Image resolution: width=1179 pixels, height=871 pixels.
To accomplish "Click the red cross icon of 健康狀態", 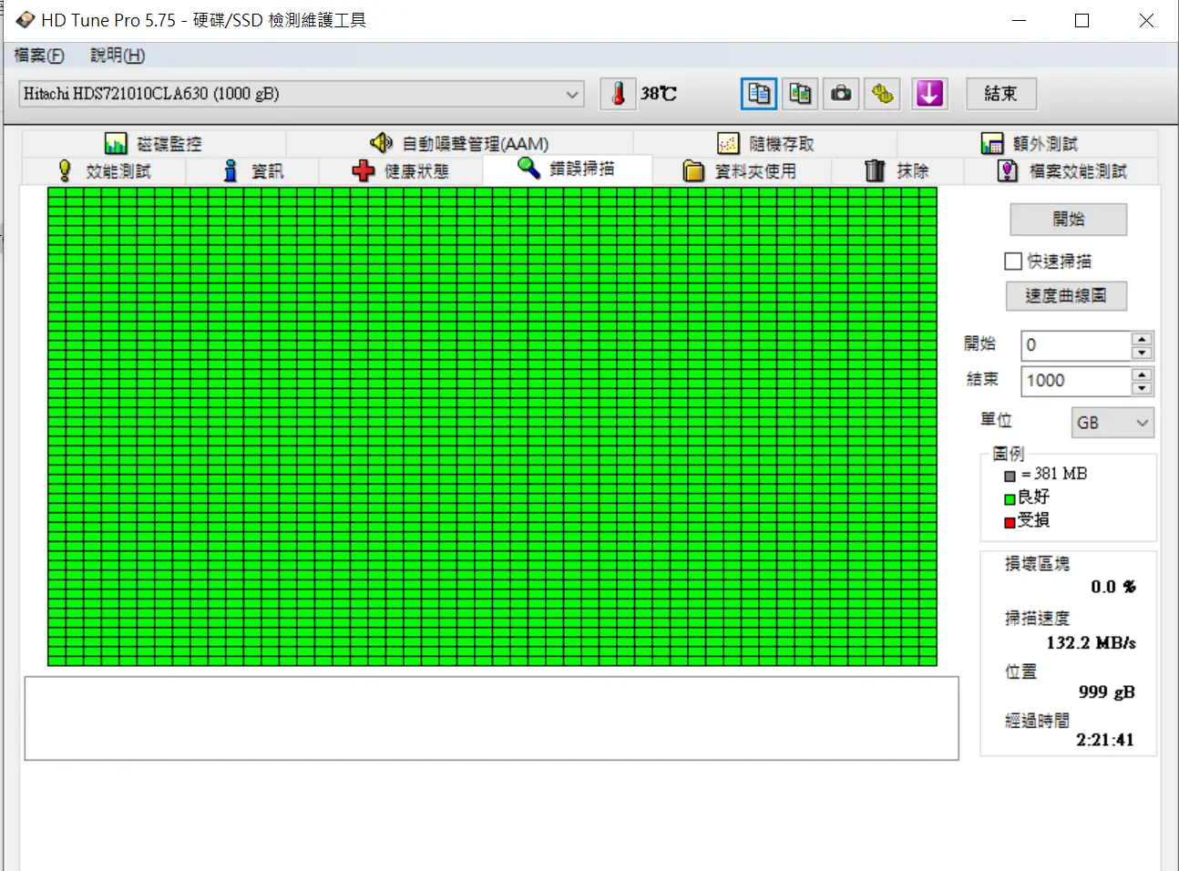I will coord(364,170).
